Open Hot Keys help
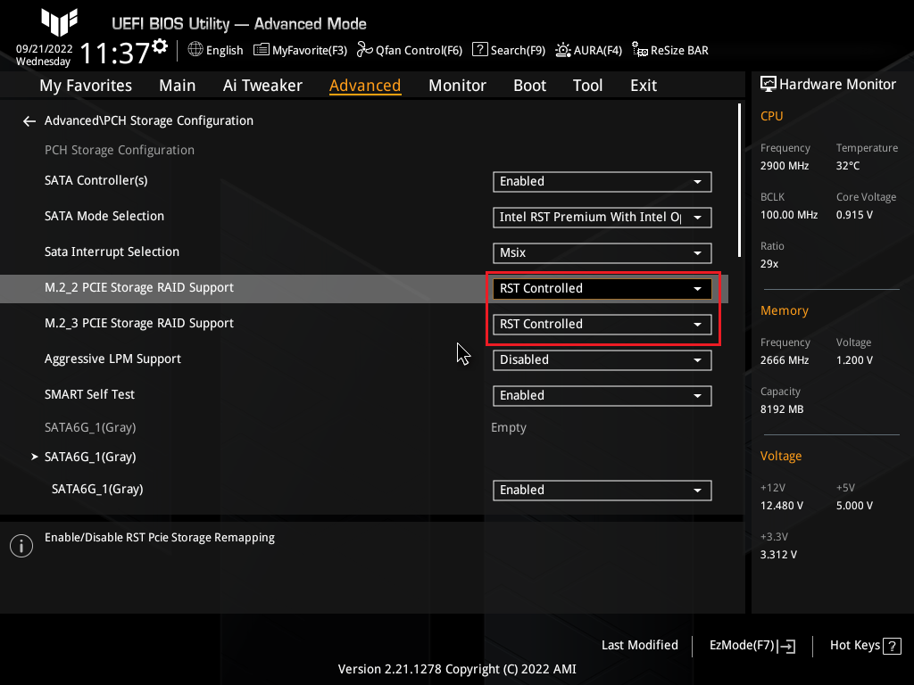 click(x=865, y=646)
